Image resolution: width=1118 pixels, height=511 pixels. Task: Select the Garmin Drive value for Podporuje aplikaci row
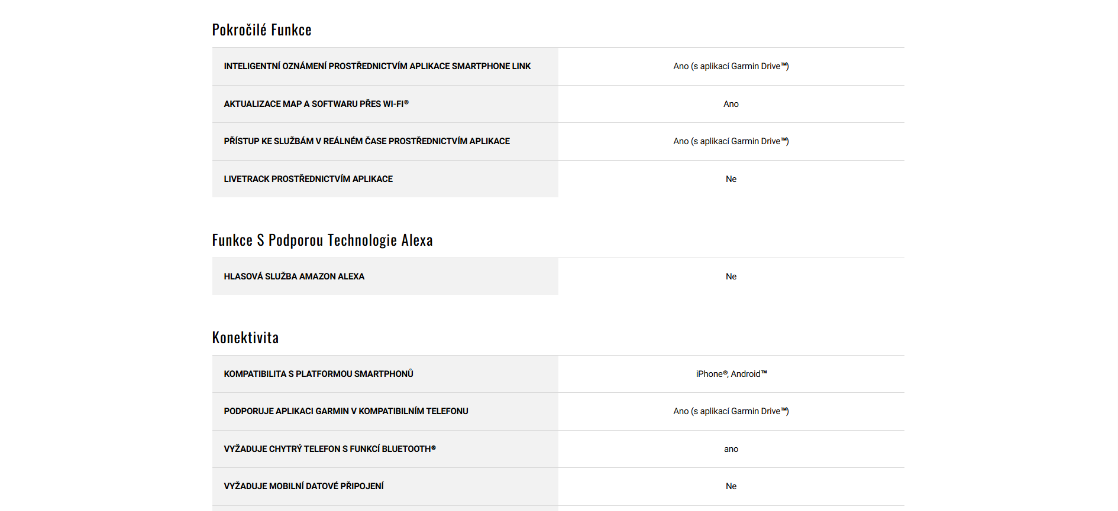731,411
